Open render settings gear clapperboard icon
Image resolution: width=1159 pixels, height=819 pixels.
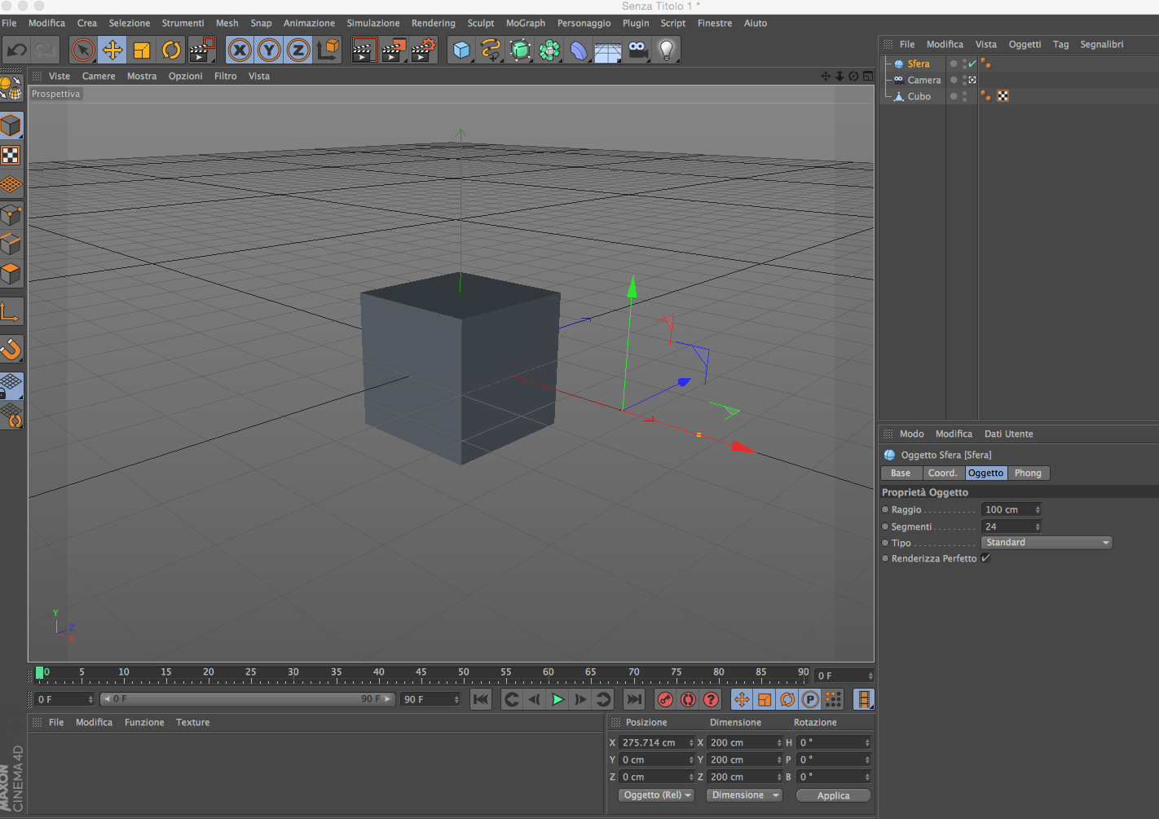click(424, 51)
